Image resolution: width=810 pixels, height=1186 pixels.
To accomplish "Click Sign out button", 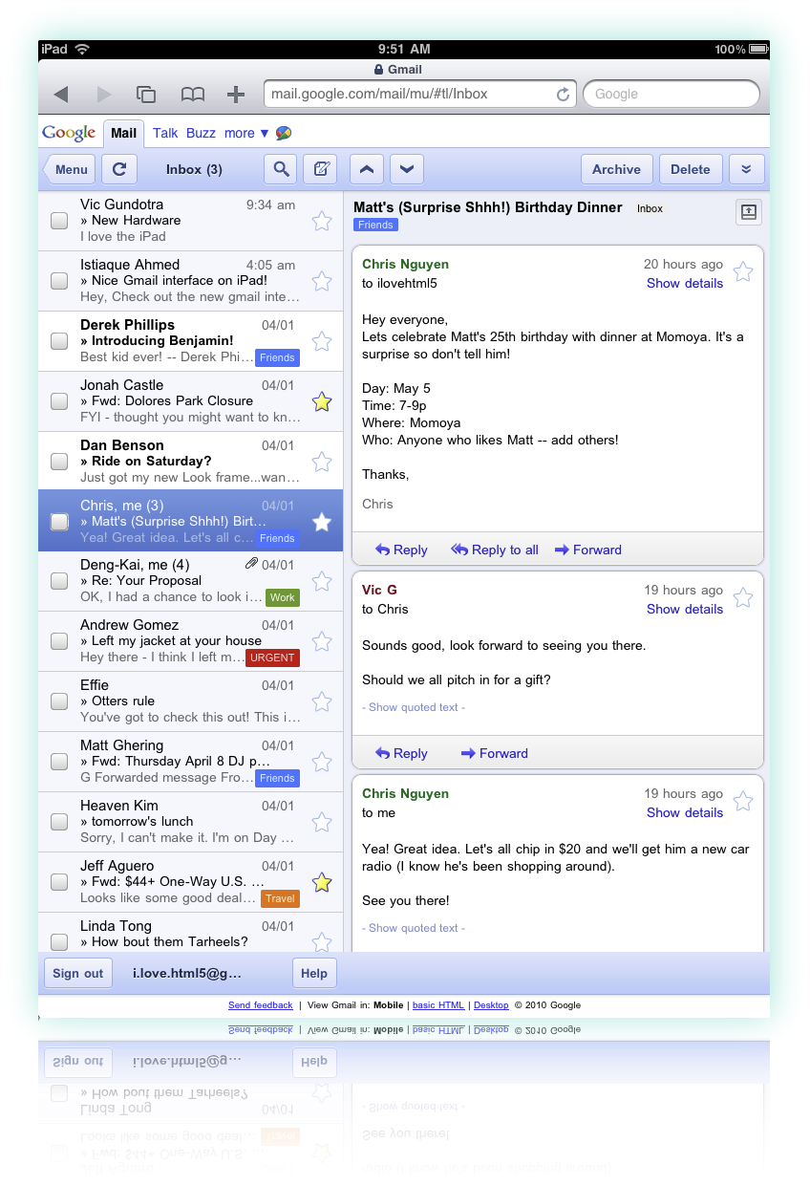I will 78,973.
